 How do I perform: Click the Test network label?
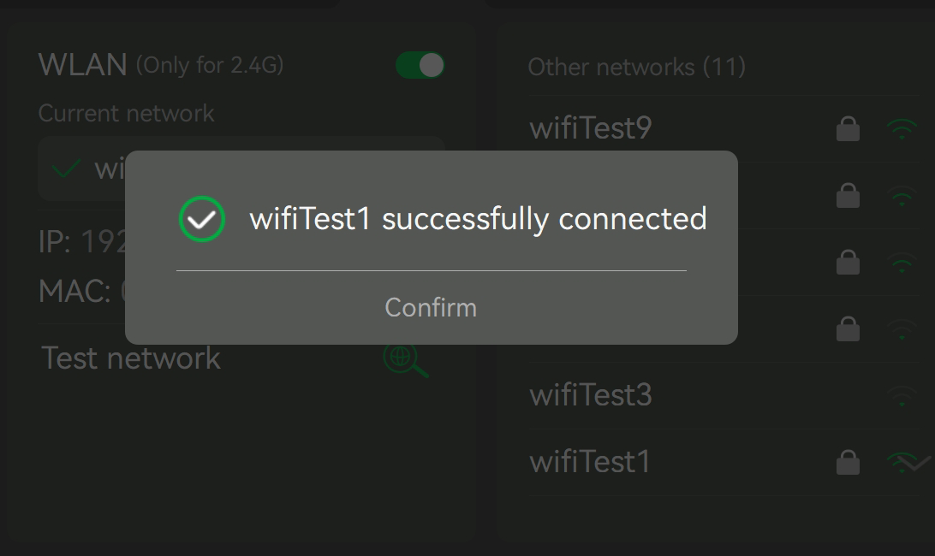click(131, 358)
